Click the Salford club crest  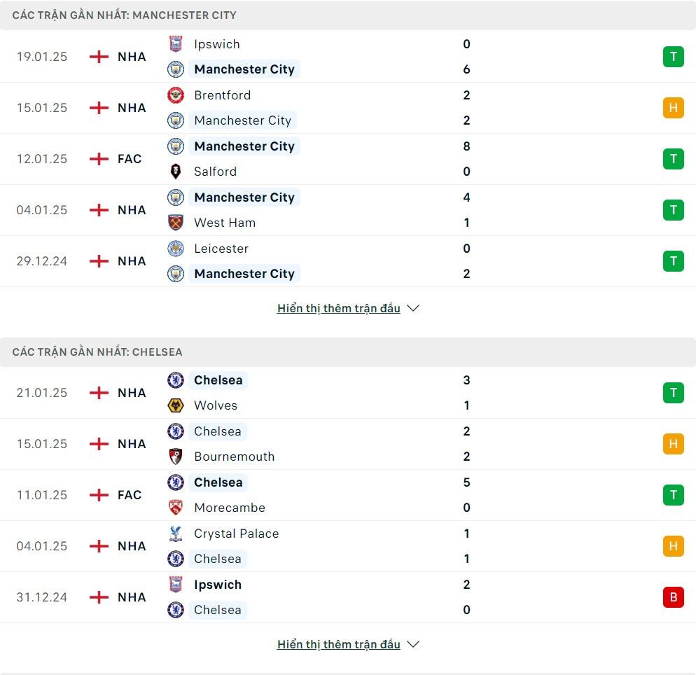click(176, 172)
